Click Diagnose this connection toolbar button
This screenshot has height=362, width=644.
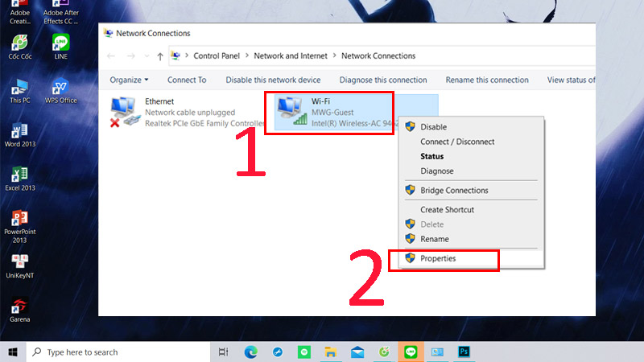383,80
